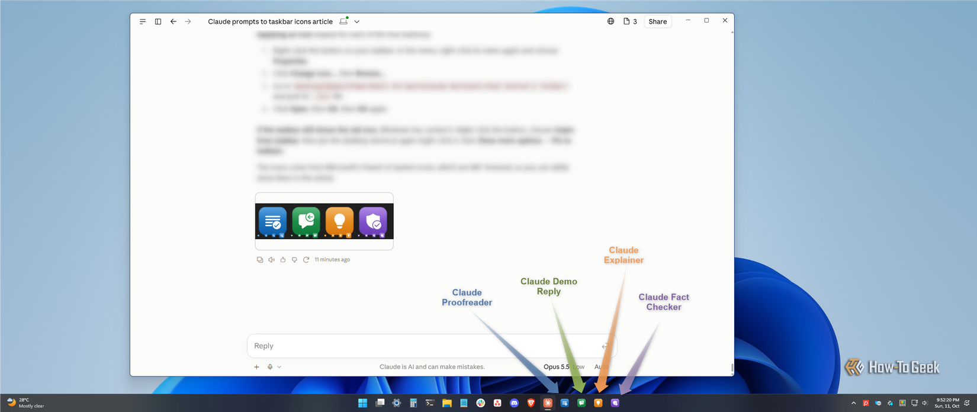The image size is (977, 412).
Task: Toggle the sidebar panel icon
Action: [x=158, y=21]
